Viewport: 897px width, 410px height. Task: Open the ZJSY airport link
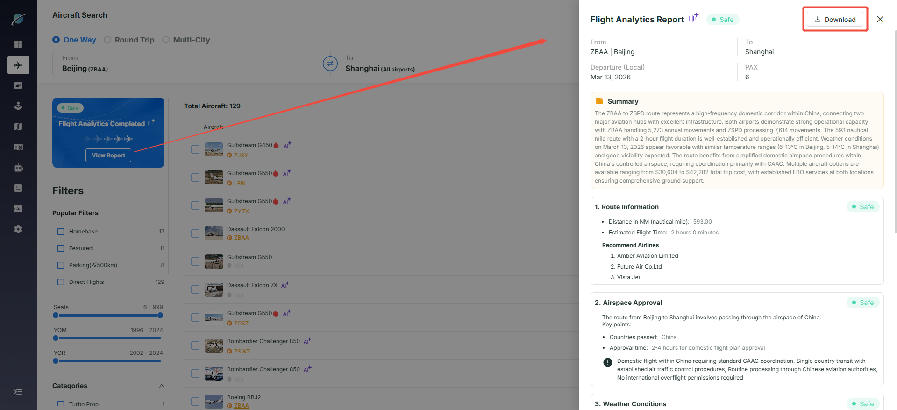click(x=241, y=156)
